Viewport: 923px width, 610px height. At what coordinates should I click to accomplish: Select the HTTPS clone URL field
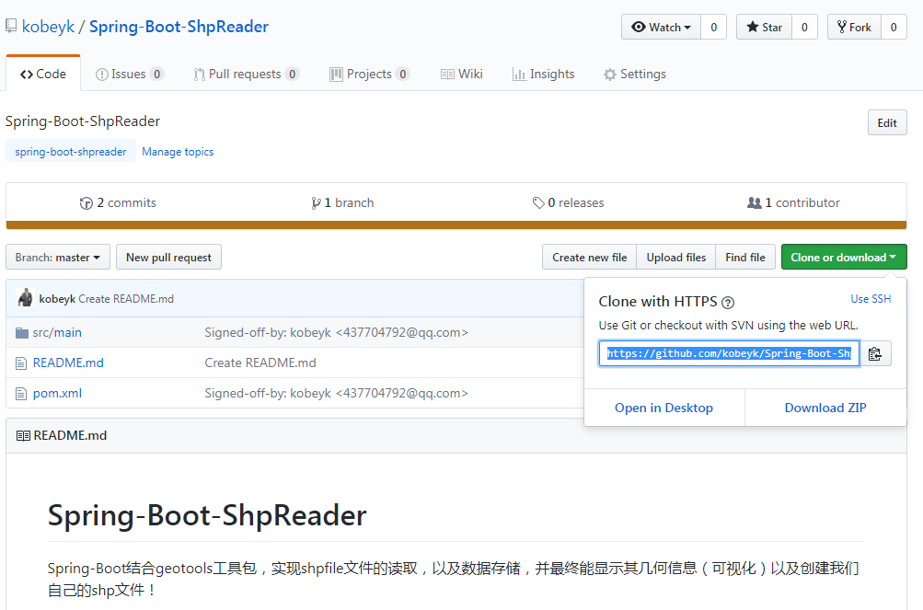pyautogui.click(x=729, y=353)
